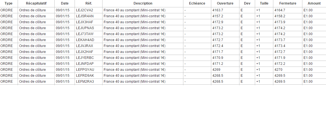The height and width of the screenshot is (130, 326).
Task: Click the Dev column header
Action: tap(247, 3)
